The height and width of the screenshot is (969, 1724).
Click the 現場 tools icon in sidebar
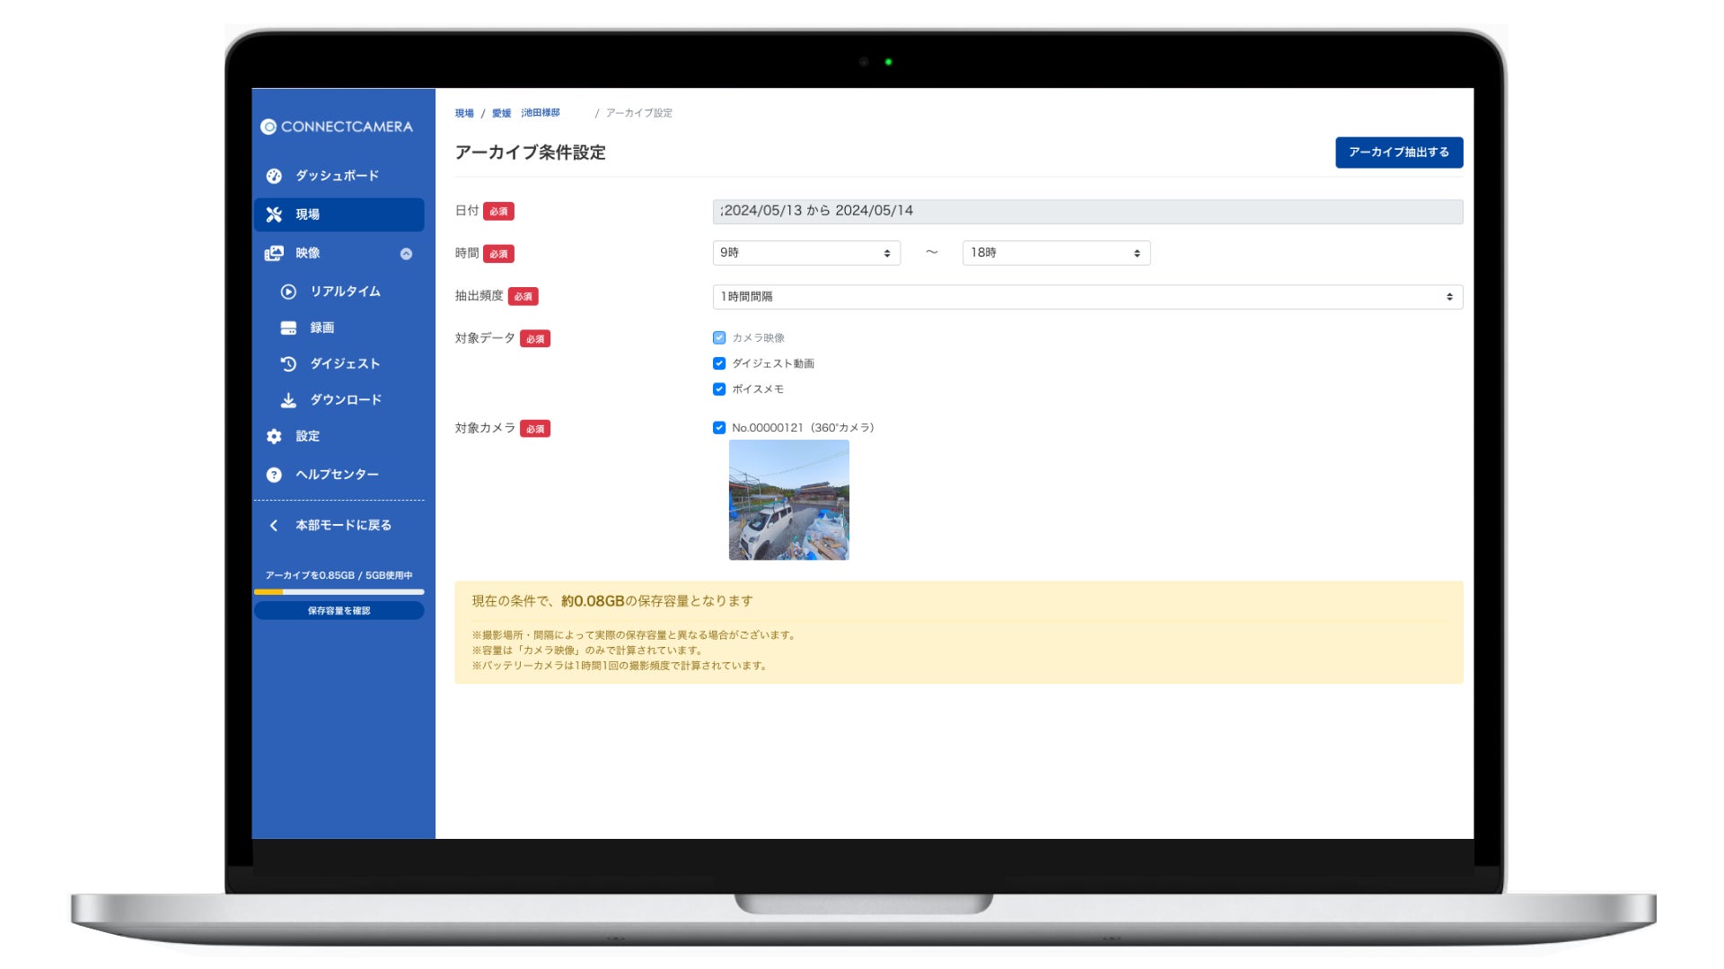click(x=274, y=214)
